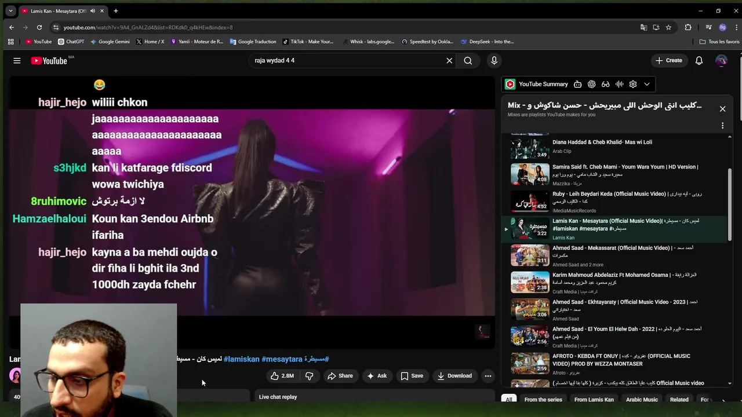Open DeepSeek bookmark
This screenshot has width=742, height=417.
pos(488,42)
